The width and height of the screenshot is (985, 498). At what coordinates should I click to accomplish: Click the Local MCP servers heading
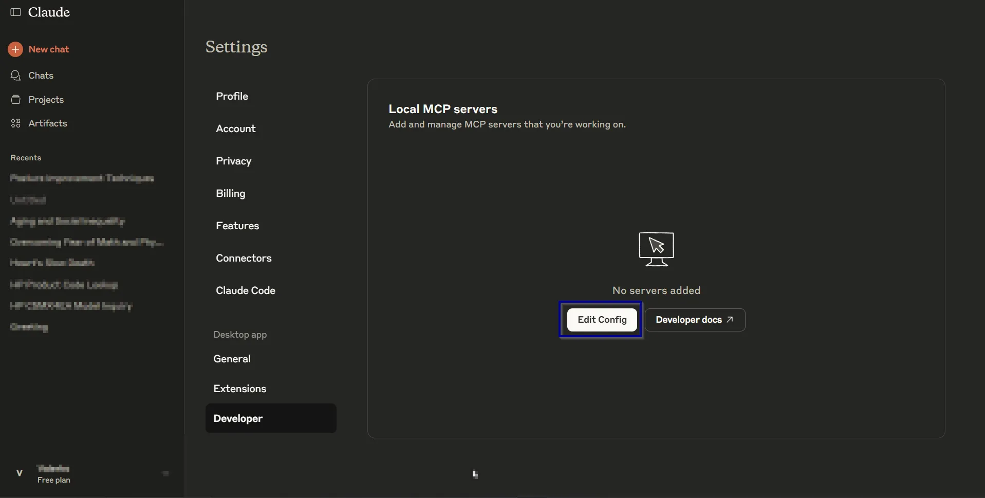[443, 109]
